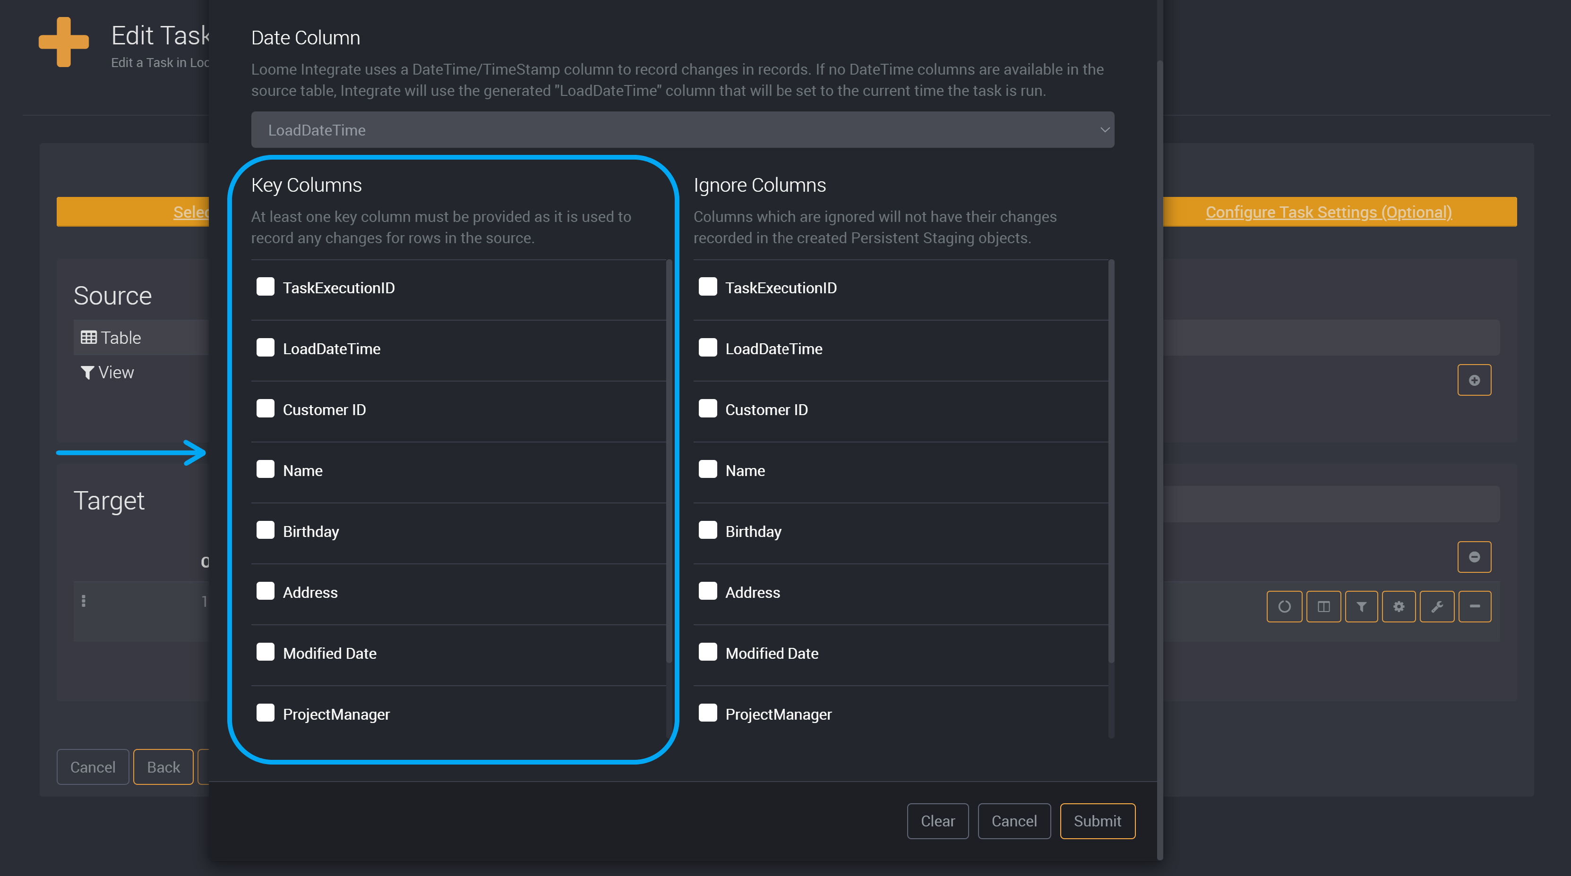Click the columns icon in the task row
1571x876 pixels.
pos(1323,606)
